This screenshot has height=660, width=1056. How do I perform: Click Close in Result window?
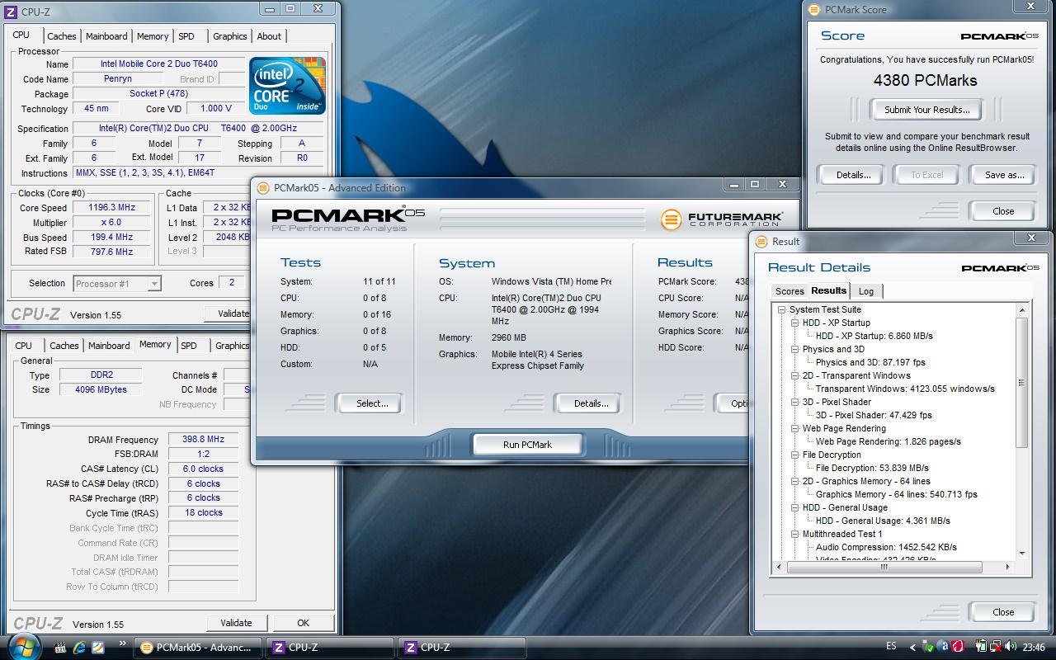coord(1003,612)
